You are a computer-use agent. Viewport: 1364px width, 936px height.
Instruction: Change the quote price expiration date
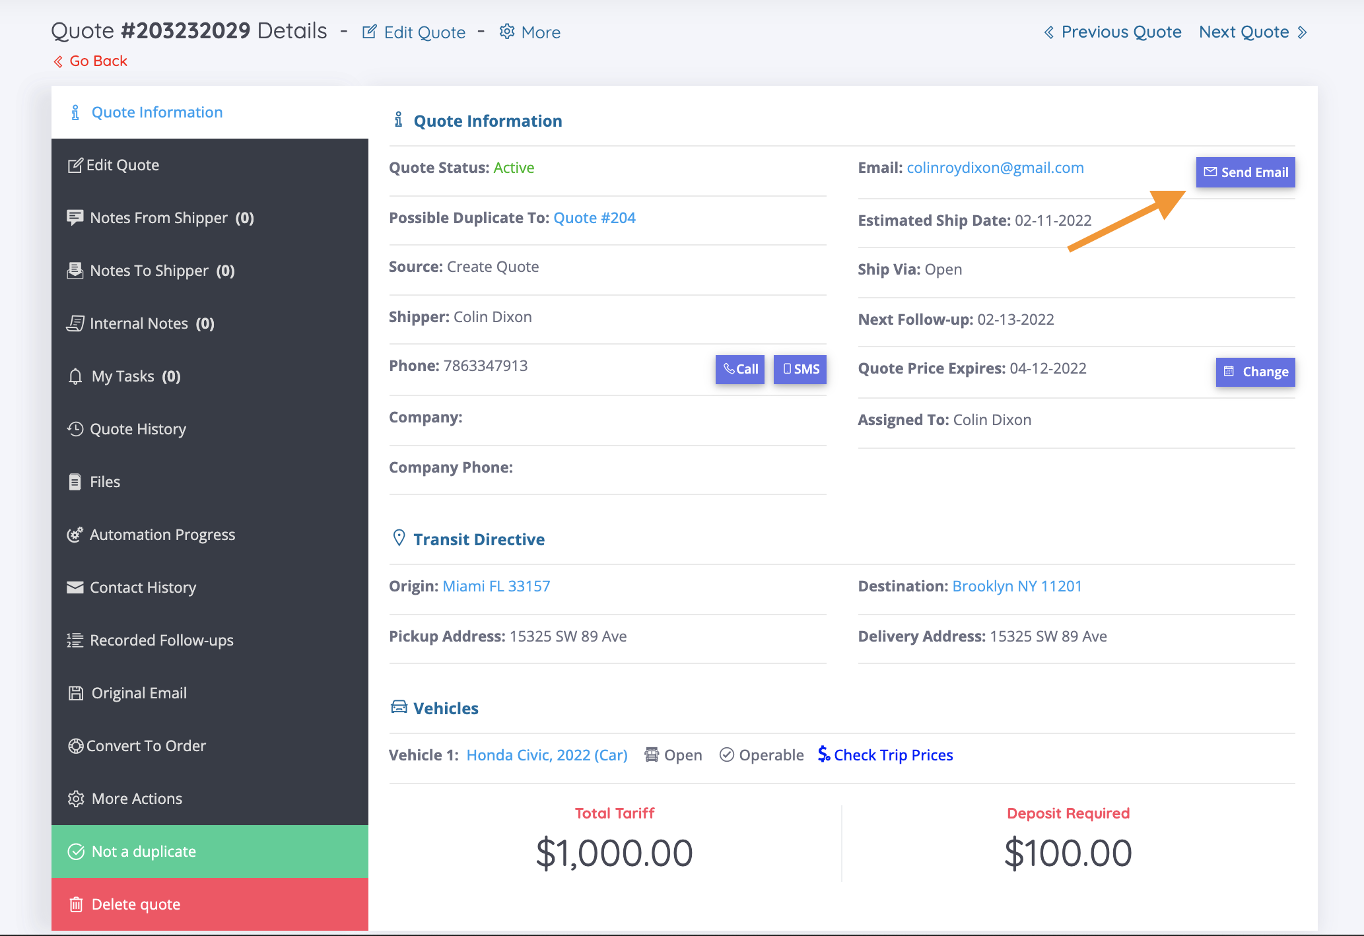coord(1255,372)
